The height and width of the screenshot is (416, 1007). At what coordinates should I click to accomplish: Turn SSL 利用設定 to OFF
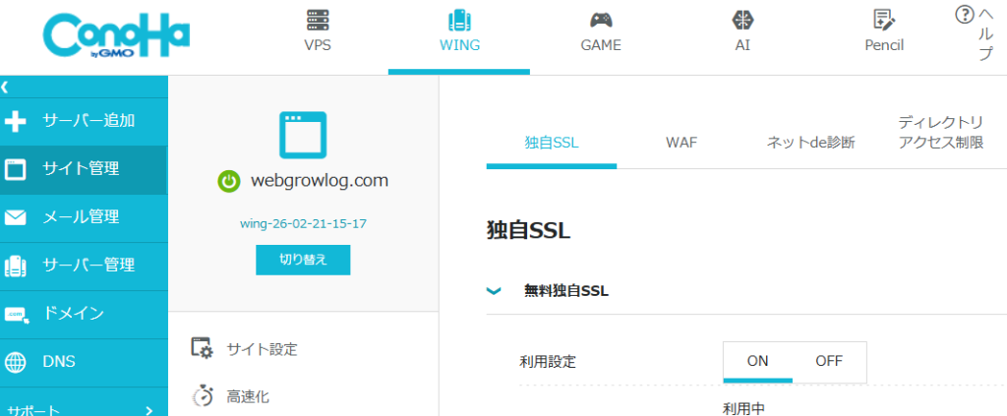pos(829,361)
